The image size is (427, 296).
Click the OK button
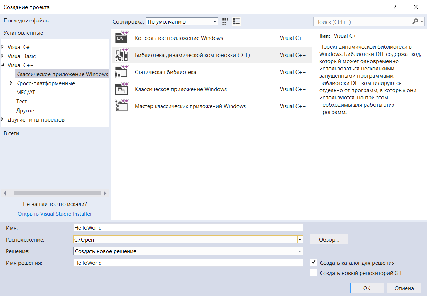pyautogui.click(x=367, y=288)
